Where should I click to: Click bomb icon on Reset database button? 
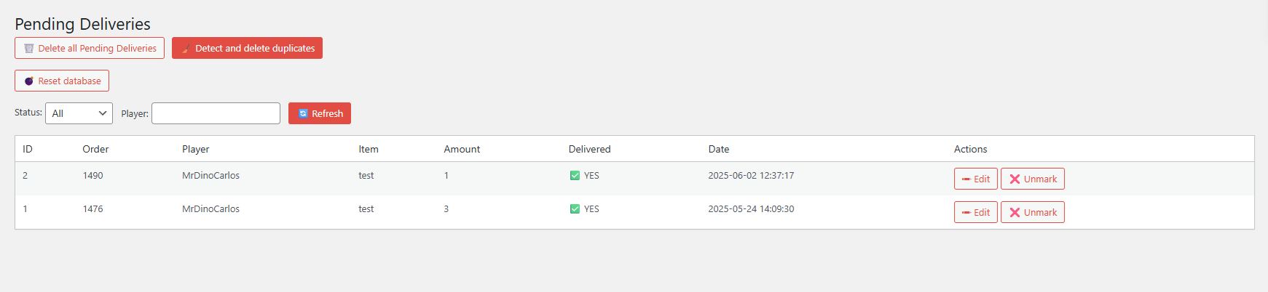point(29,81)
